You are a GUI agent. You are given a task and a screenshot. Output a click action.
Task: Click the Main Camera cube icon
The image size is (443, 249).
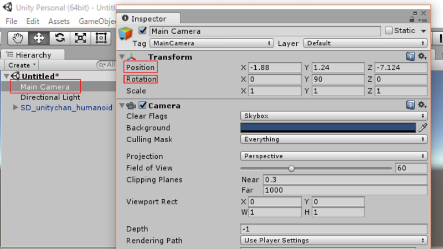[126, 33]
